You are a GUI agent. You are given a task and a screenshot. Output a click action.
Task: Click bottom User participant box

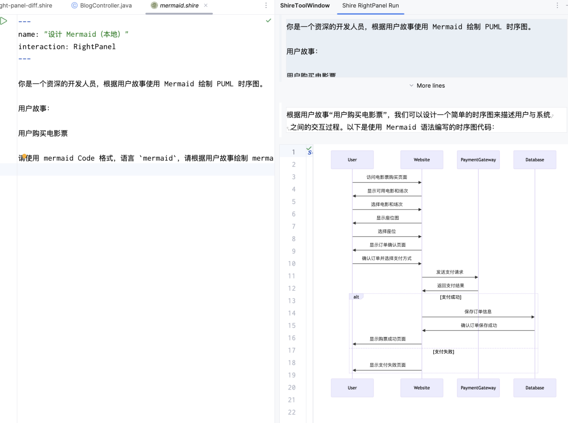[352, 388]
